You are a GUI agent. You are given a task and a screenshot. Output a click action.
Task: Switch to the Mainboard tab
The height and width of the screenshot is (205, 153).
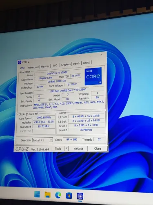[x=33, y=67]
